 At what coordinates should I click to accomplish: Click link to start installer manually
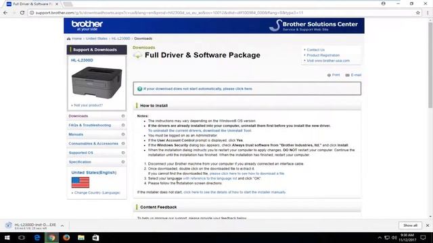235,192
